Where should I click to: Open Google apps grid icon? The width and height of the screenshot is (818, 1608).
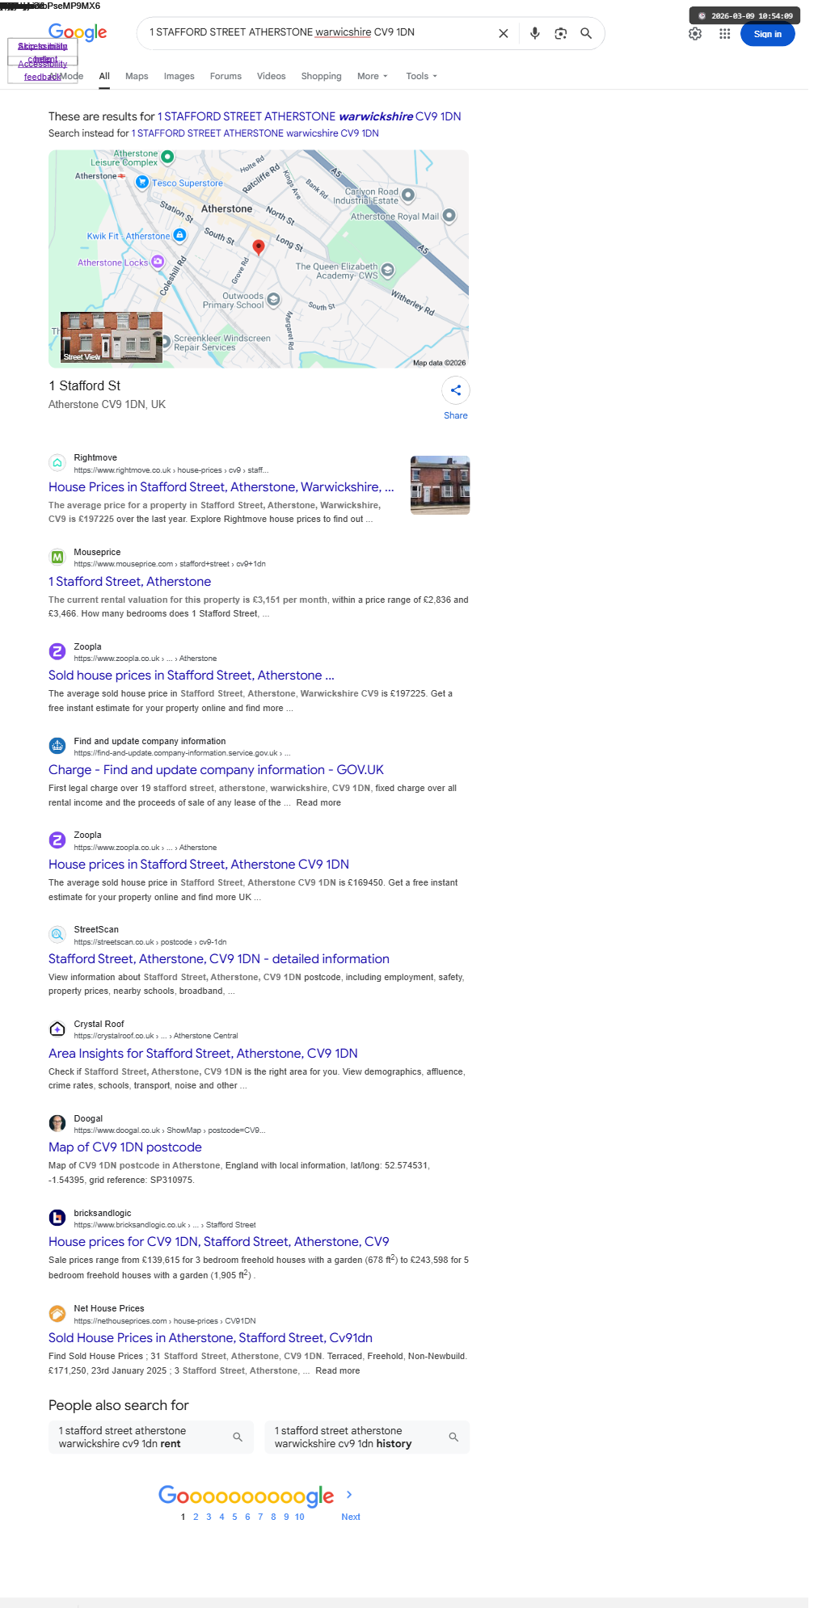pos(725,34)
